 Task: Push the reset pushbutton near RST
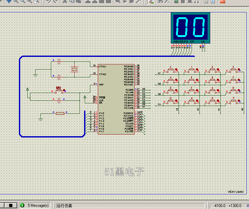point(59,91)
